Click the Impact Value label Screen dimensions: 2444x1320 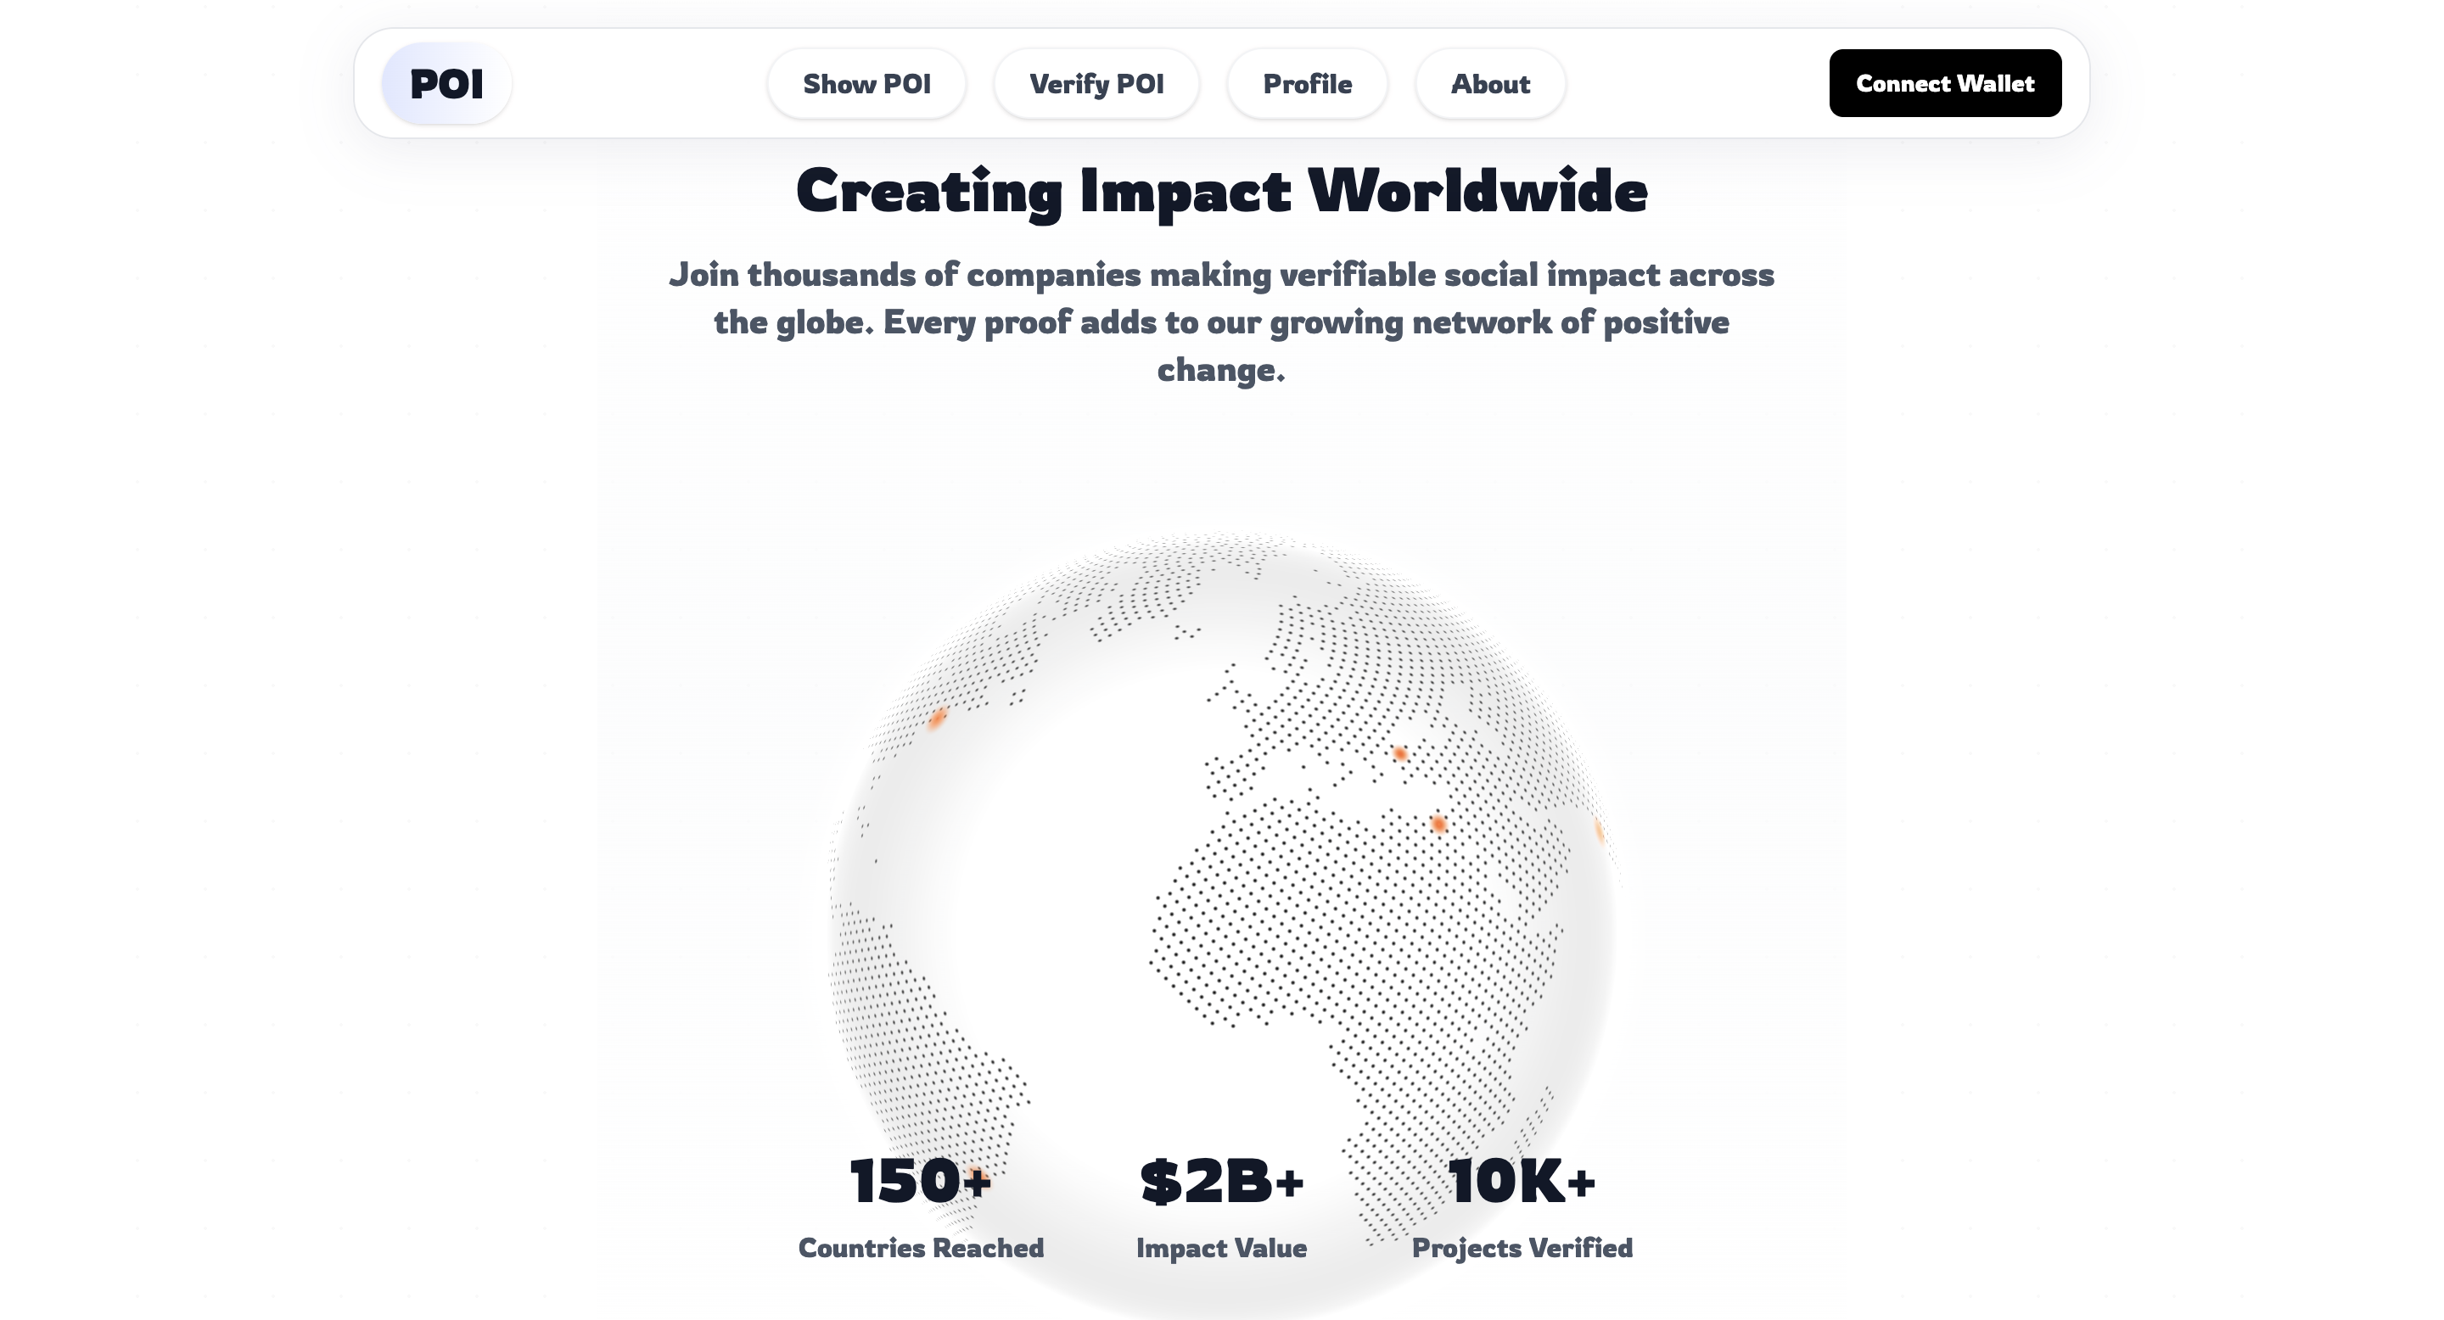pyautogui.click(x=1221, y=1248)
